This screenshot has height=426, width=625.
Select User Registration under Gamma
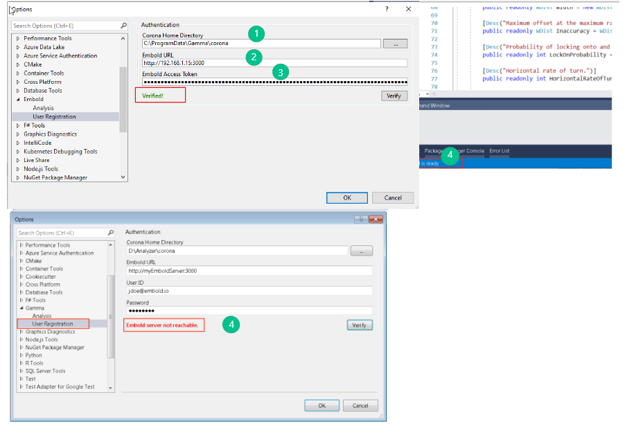(x=53, y=324)
